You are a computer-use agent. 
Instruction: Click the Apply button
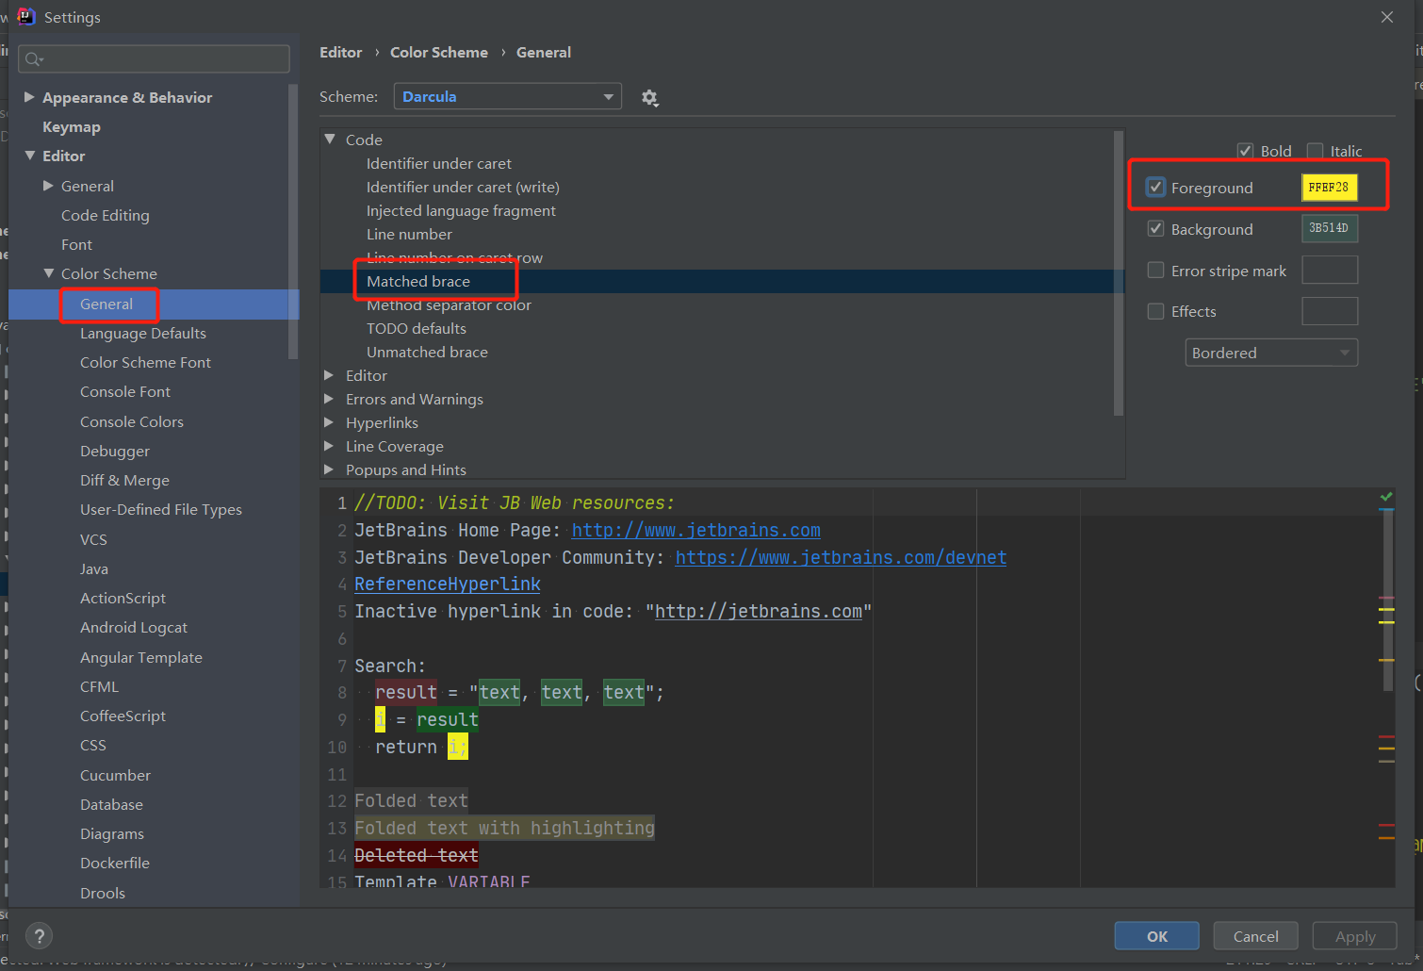(1355, 936)
